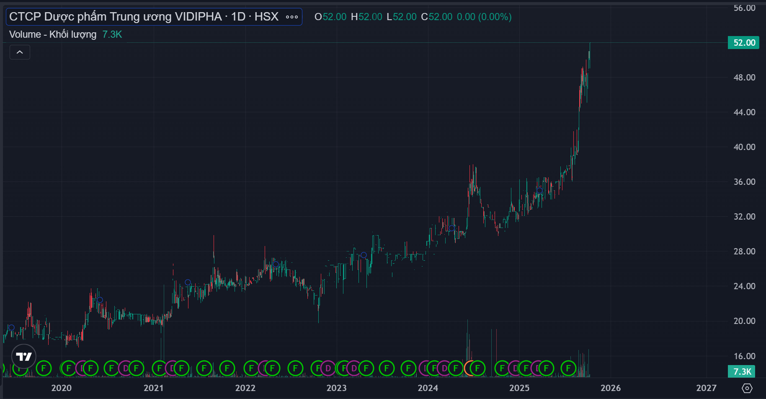
Task: Open chart settings hexagon icon
Action: click(747, 388)
